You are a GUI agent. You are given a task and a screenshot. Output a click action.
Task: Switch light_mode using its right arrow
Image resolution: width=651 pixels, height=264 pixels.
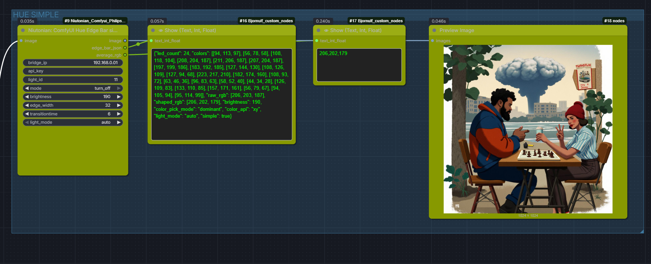pos(119,122)
